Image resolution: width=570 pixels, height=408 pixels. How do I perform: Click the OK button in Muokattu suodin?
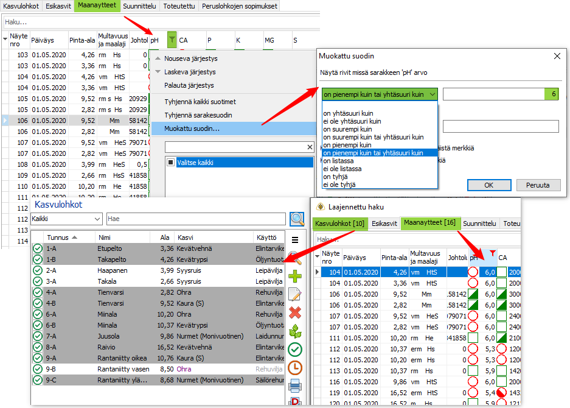489,185
